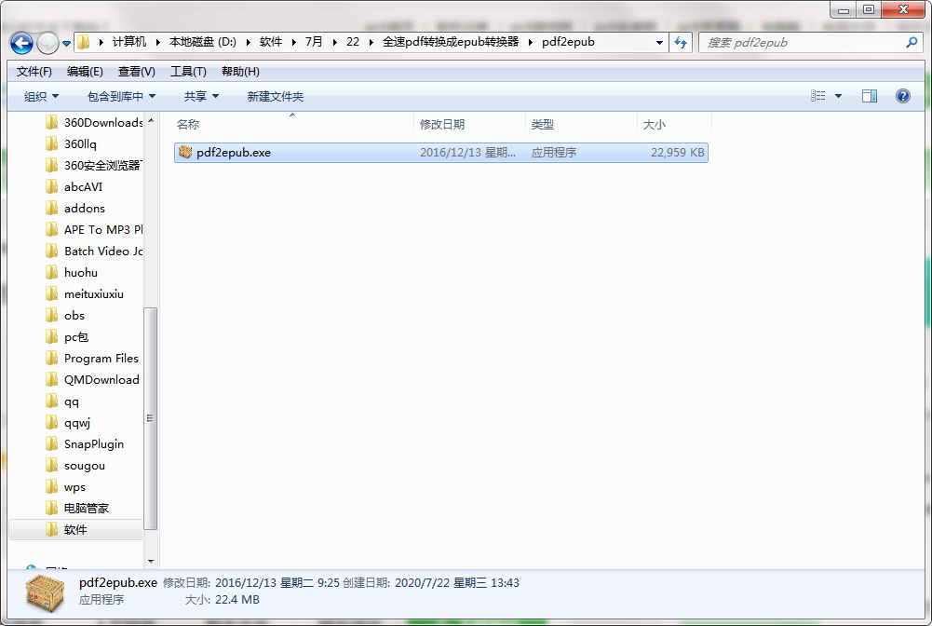This screenshot has height=626, width=932.
Task: Open the view options dropdown arrow
Action: click(x=838, y=96)
